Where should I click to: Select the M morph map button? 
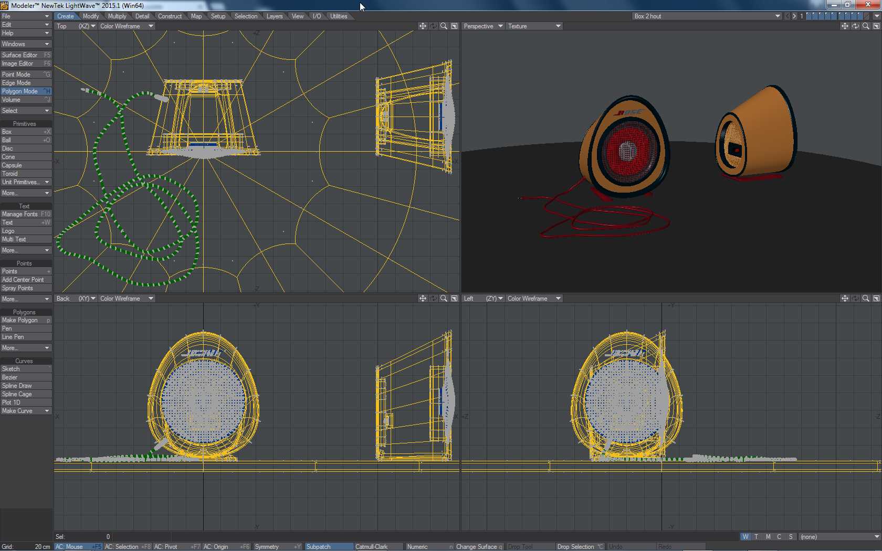pos(768,537)
